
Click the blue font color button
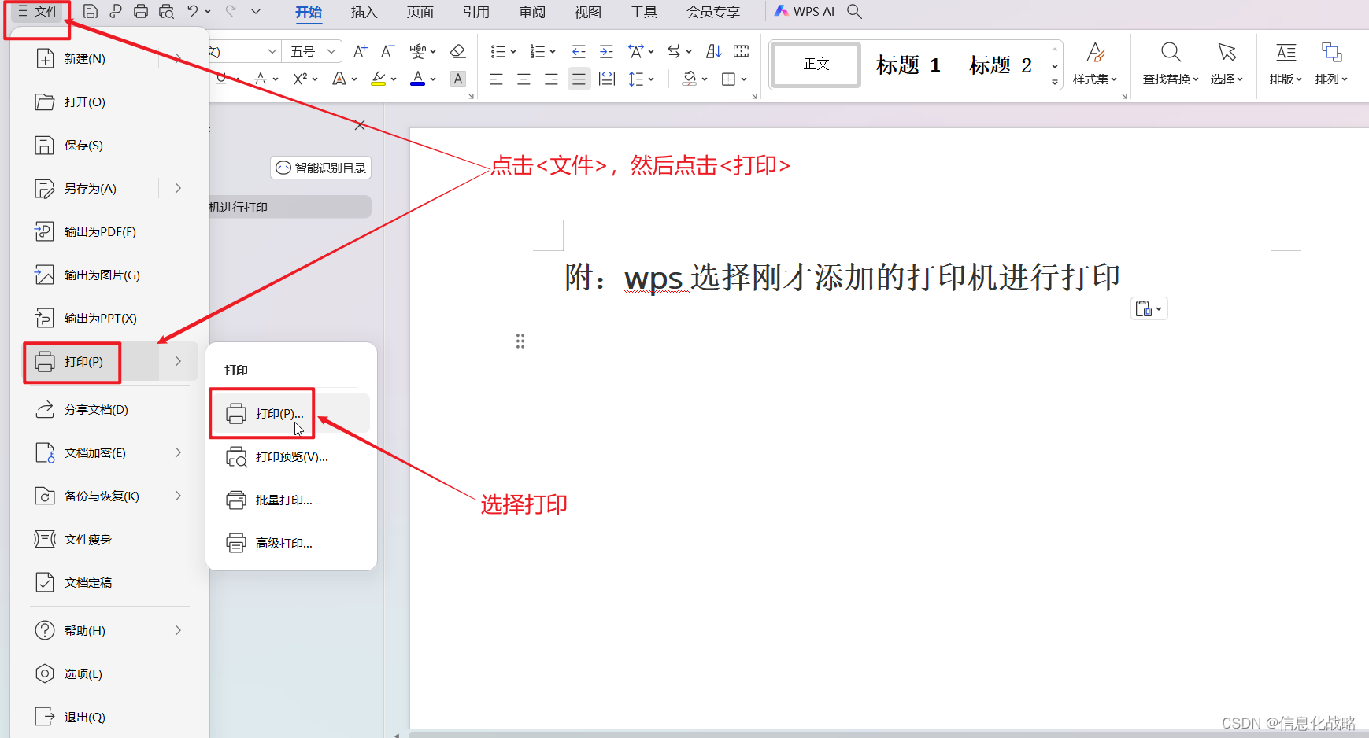418,79
